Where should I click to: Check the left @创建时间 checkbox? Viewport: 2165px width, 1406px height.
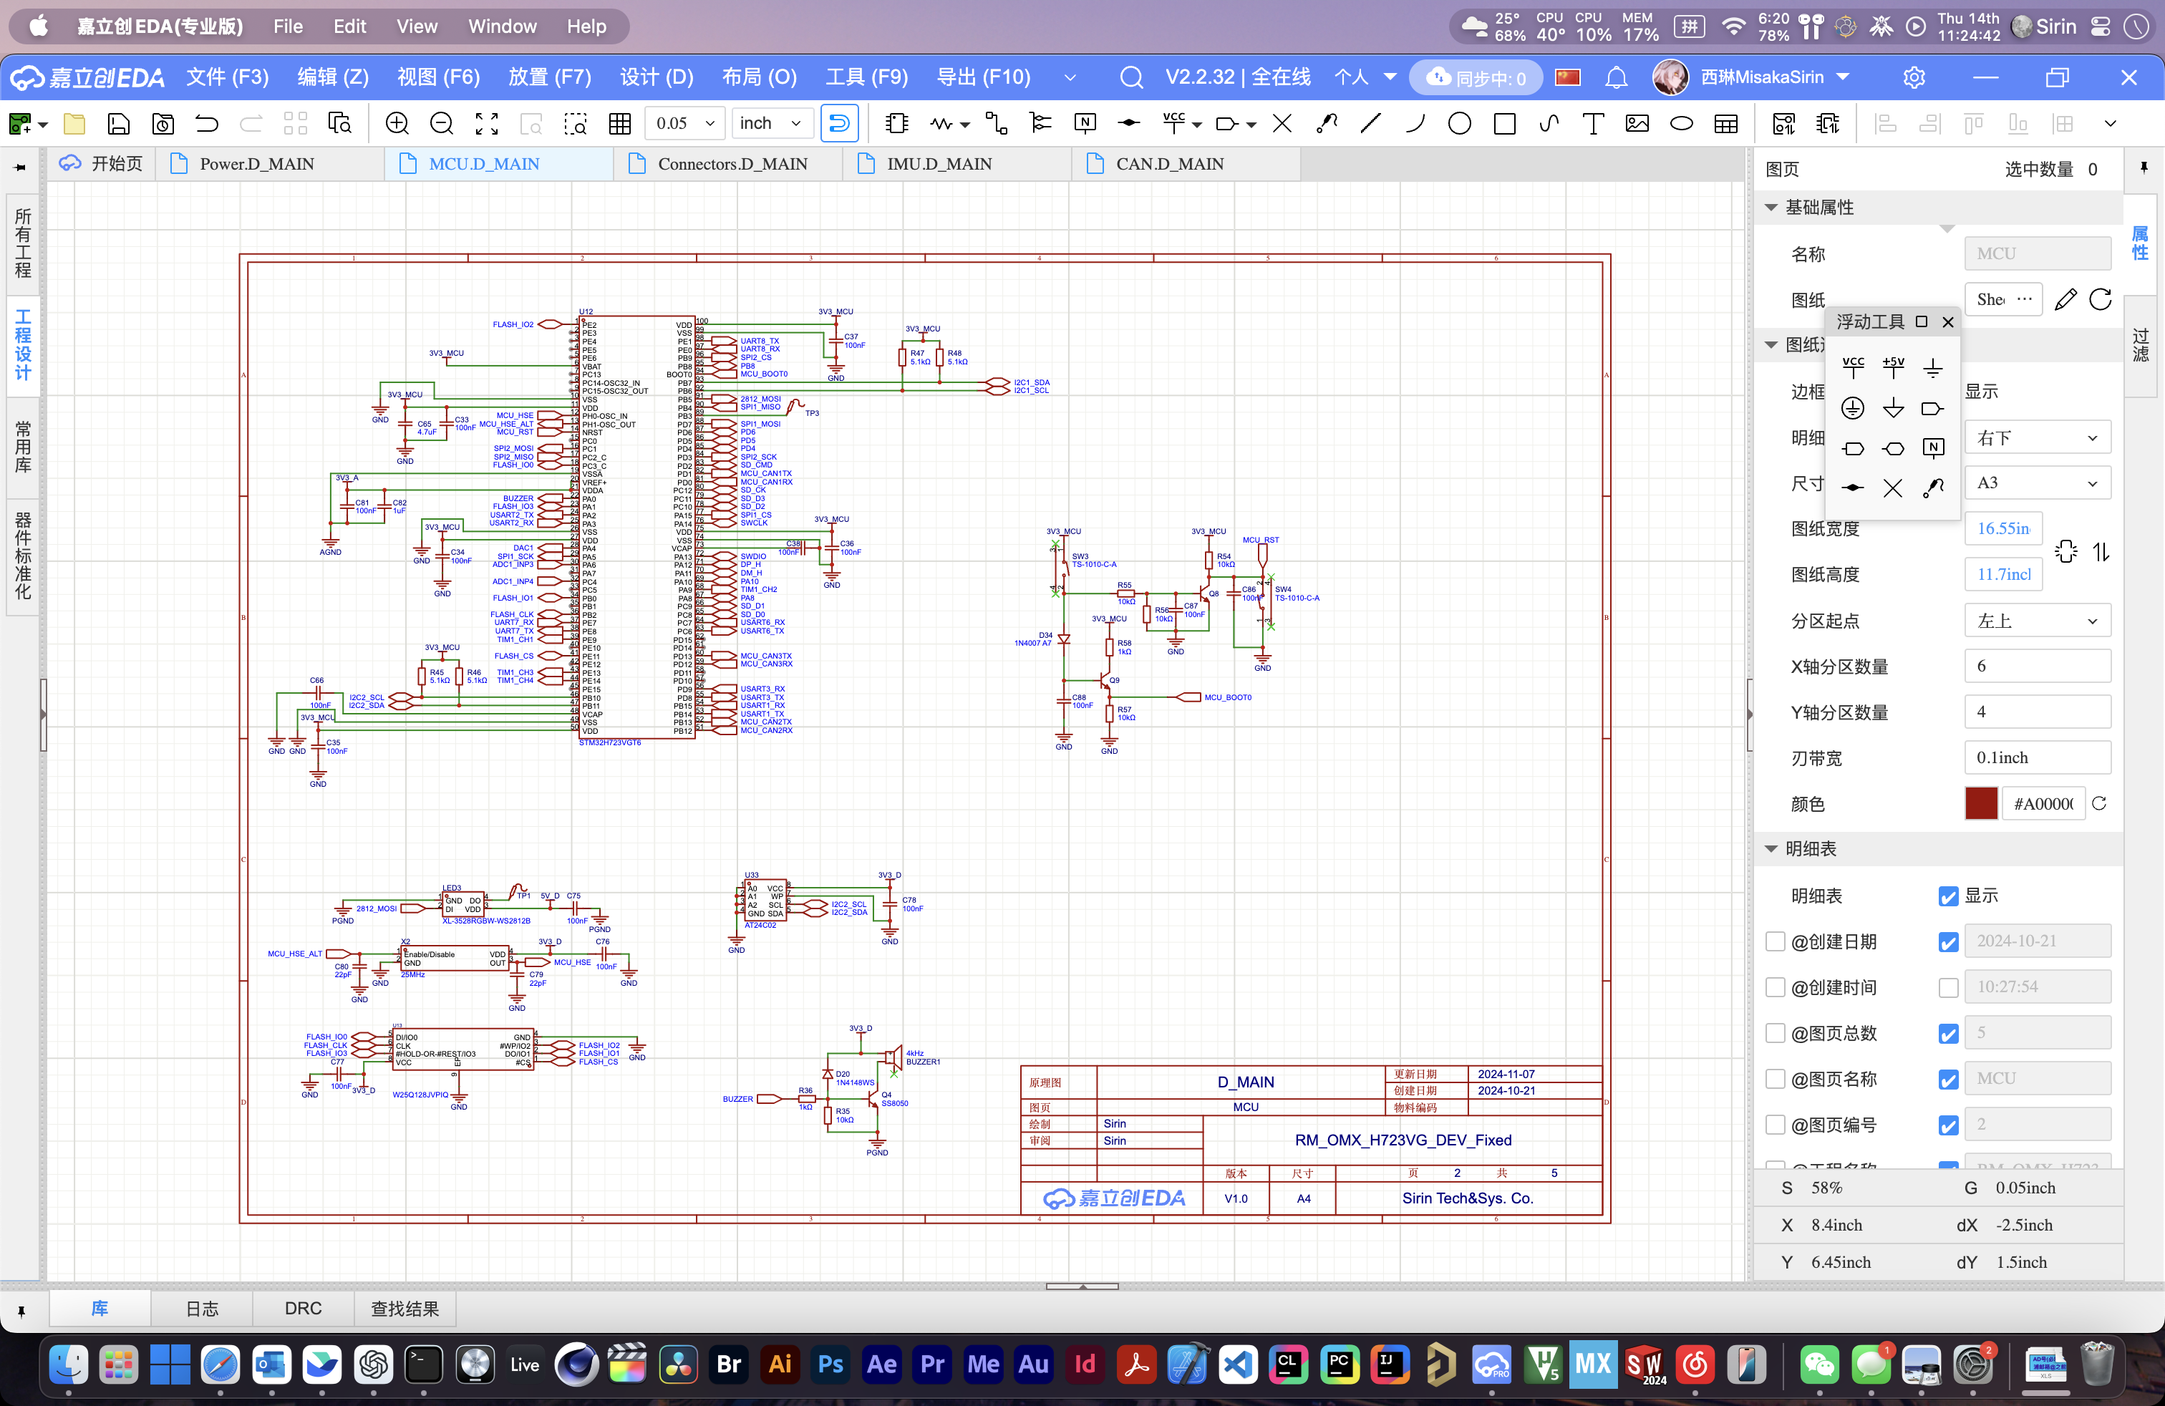coord(1775,986)
